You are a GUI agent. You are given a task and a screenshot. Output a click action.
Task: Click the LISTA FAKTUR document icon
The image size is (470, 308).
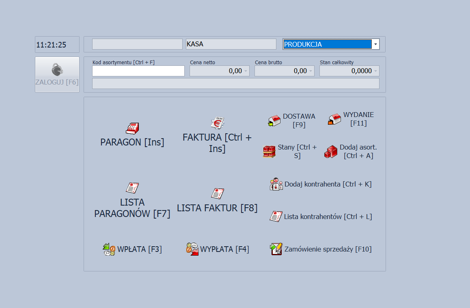click(x=217, y=194)
